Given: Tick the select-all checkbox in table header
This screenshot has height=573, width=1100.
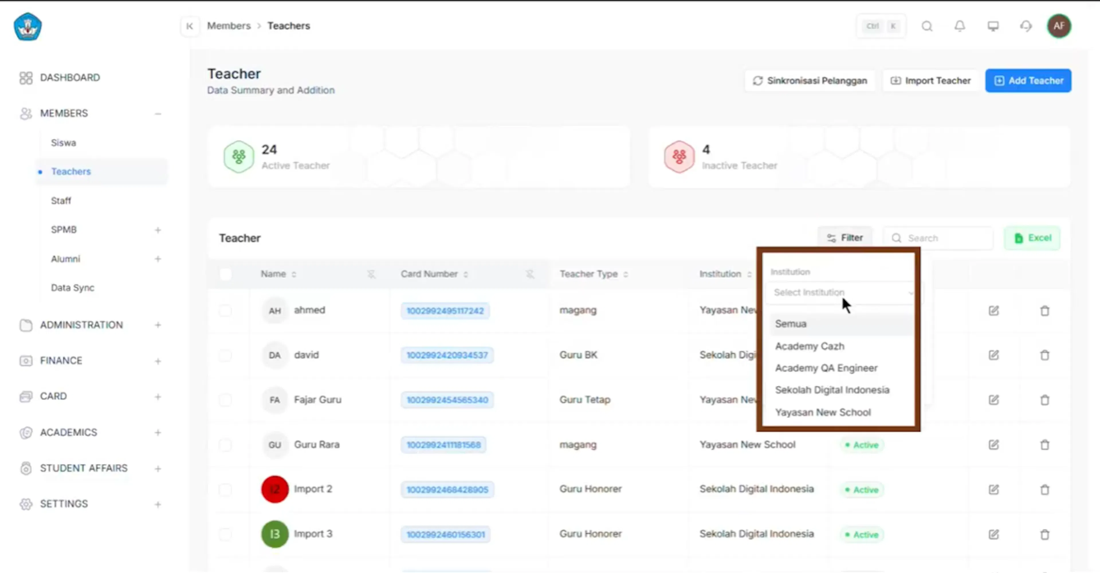Looking at the screenshot, I should [x=225, y=274].
